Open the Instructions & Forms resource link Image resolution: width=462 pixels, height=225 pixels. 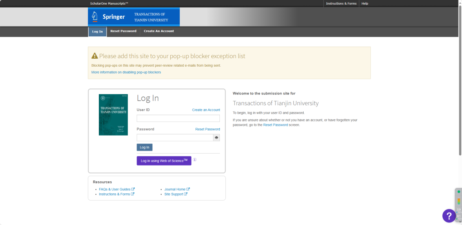(114, 194)
